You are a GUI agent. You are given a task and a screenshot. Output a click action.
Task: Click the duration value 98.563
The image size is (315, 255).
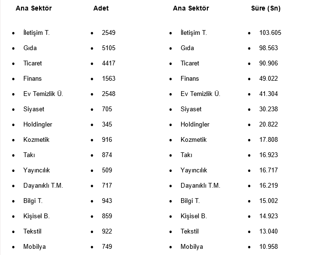(x=269, y=48)
